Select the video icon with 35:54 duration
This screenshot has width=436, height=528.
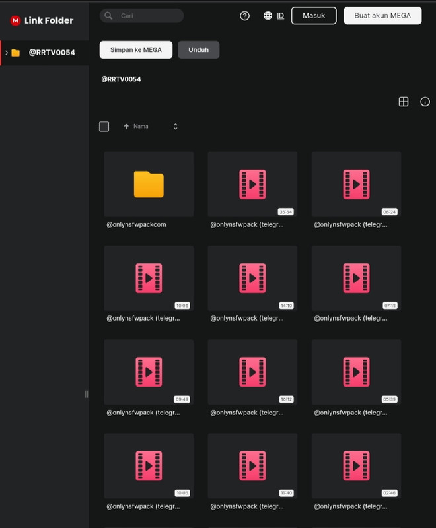coord(252,184)
